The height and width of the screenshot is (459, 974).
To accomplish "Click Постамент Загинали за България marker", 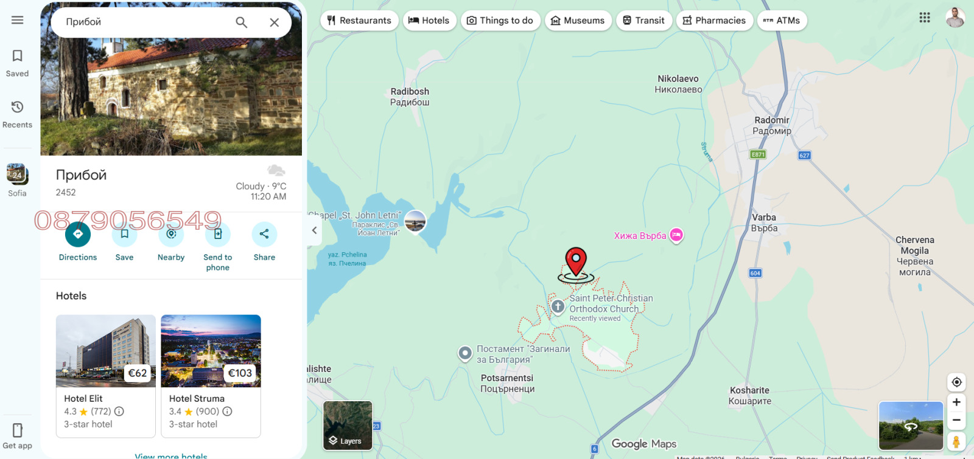I will (465, 353).
